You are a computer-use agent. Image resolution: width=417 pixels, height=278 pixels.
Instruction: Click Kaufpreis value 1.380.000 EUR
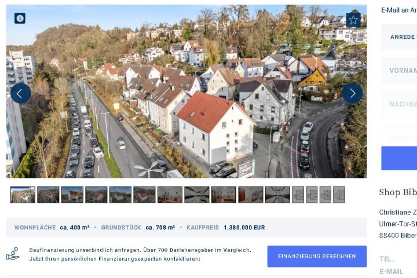244,228
